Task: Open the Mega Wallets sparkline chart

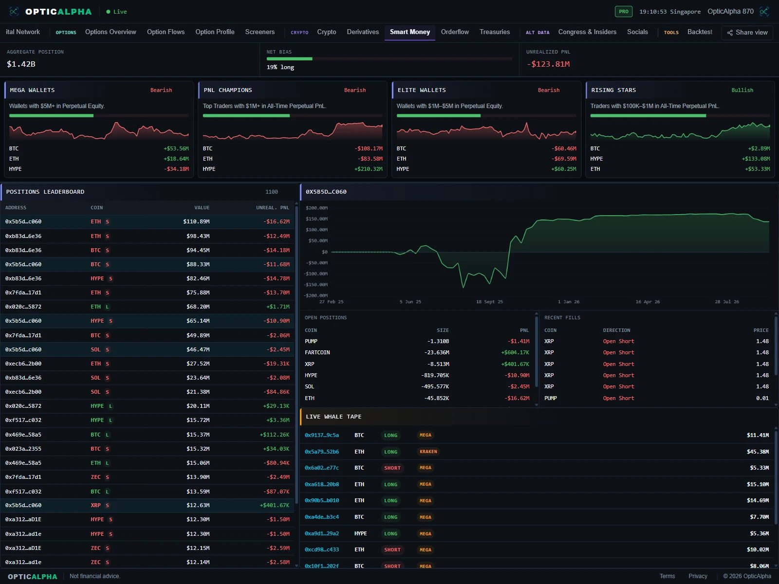Action: click(x=99, y=130)
